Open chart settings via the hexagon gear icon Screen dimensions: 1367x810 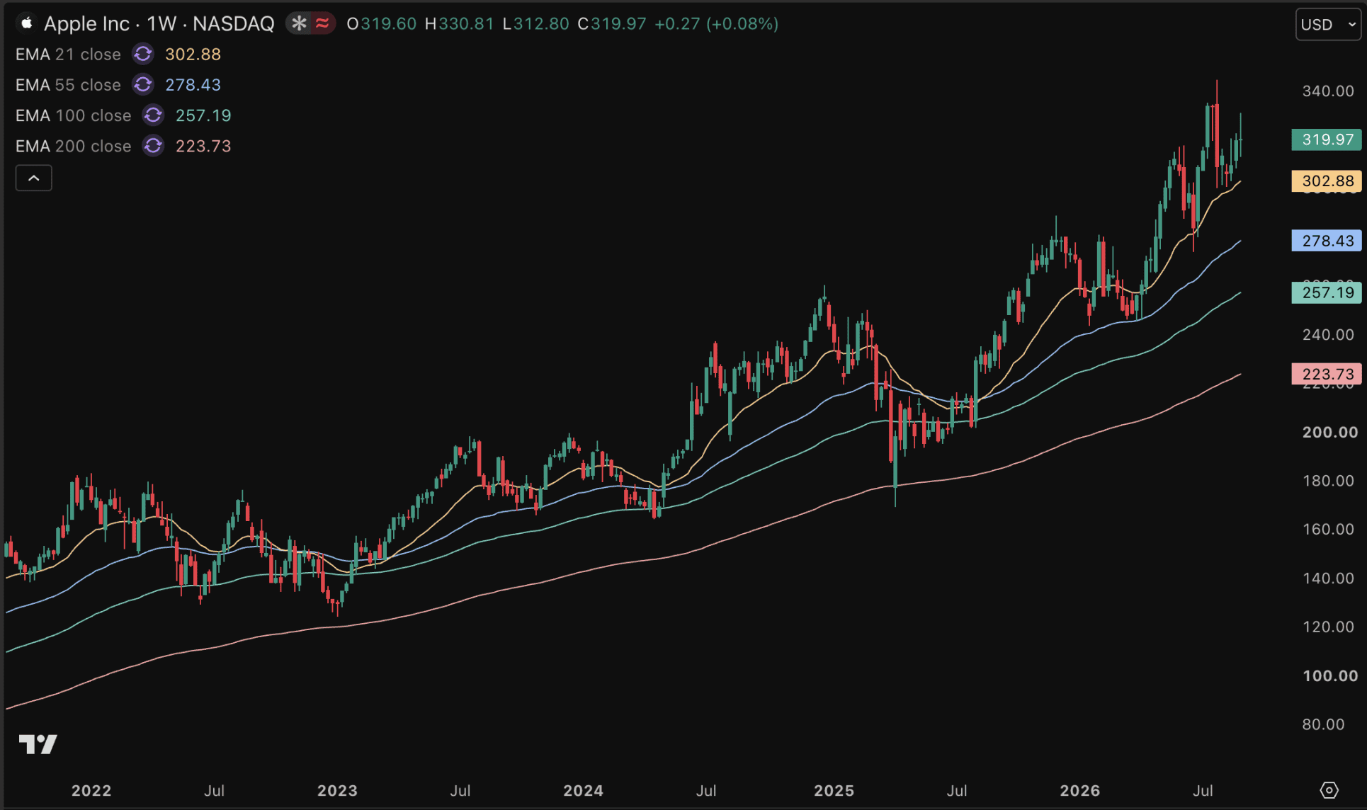(1329, 790)
